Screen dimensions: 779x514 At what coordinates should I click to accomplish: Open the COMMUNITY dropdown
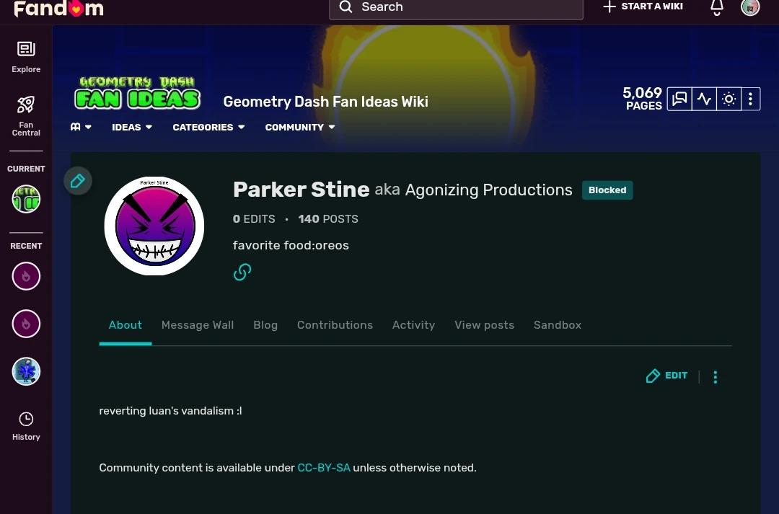coord(299,127)
